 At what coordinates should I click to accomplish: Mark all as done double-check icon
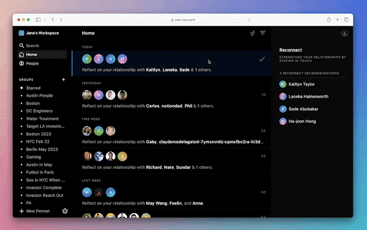coord(252,33)
